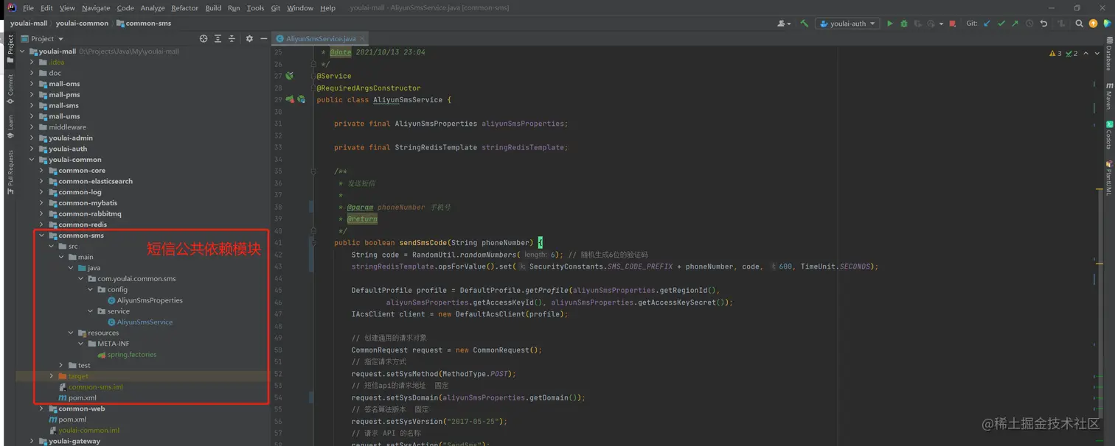Open the Codota side panel
Viewport: 1115px width, 446px height.
[x=1108, y=136]
